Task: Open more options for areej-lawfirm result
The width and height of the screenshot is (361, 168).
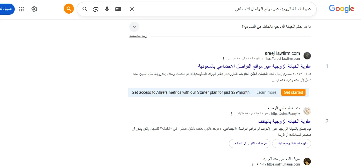Action: (223, 59)
